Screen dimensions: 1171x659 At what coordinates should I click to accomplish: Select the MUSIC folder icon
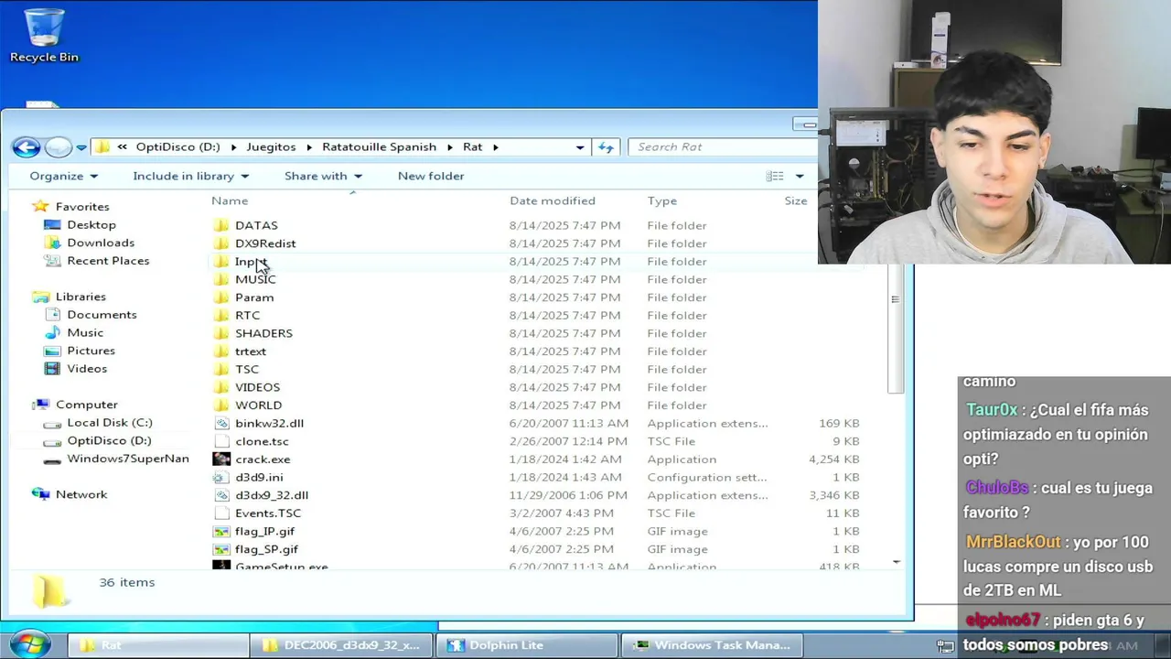(221, 279)
